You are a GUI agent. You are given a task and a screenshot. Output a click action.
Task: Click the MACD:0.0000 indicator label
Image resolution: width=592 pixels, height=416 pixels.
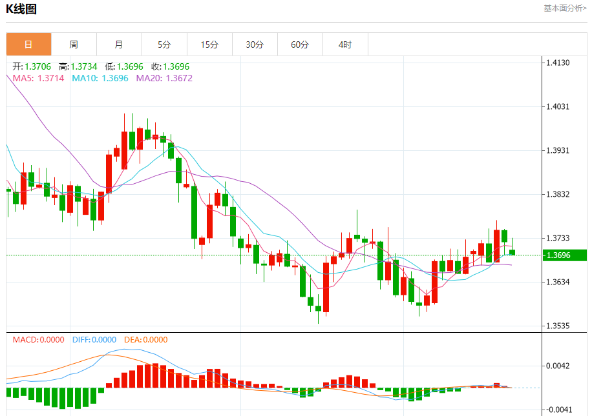pyautogui.click(x=39, y=339)
